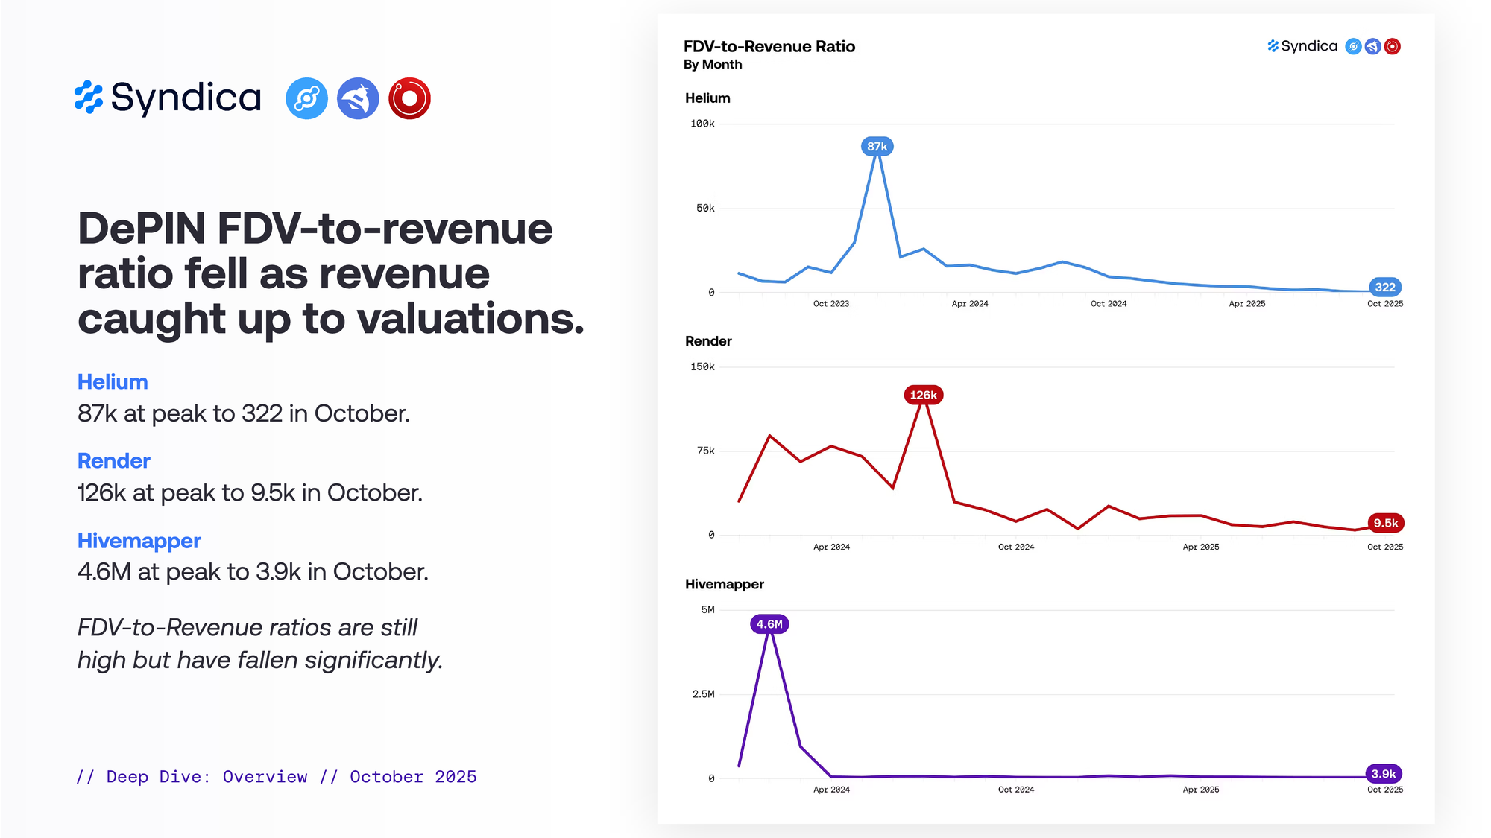Screen dimensions: 1491x838
Task: Click the blue Hivemapper heading link
Action: click(139, 541)
